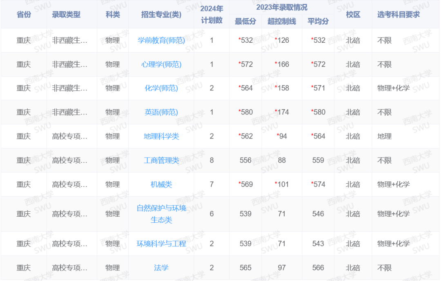
Task: Select 超控制线 *94 in 地理科学类 row
Action: point(281,136)
